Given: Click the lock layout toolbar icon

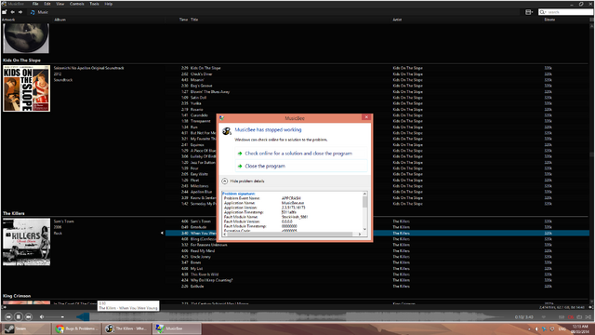Looking at the screenshot, I should click(x=4, y=12).
